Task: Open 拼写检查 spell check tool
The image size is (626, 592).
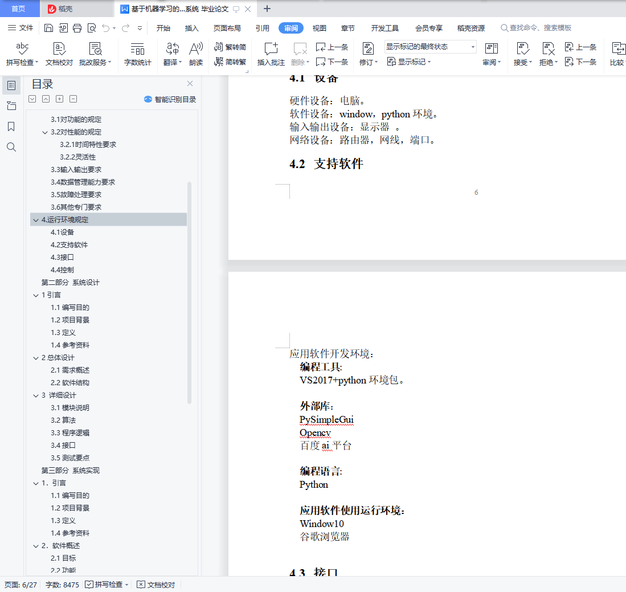Action: (22, 54)
